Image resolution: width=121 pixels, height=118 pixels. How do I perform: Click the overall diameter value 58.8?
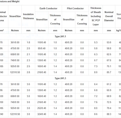click(109, 48)
